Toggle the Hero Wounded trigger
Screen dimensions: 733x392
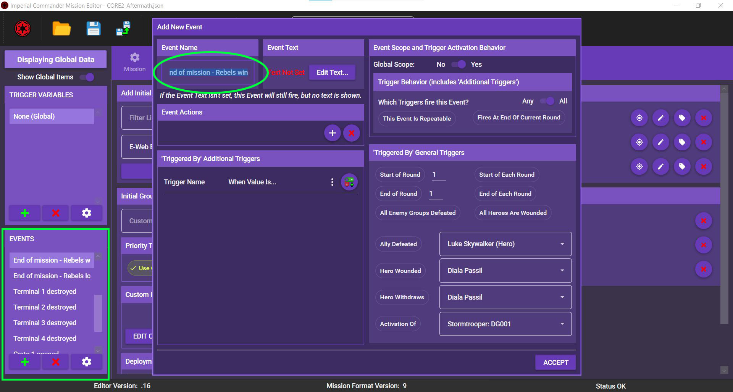pos(400,271)
